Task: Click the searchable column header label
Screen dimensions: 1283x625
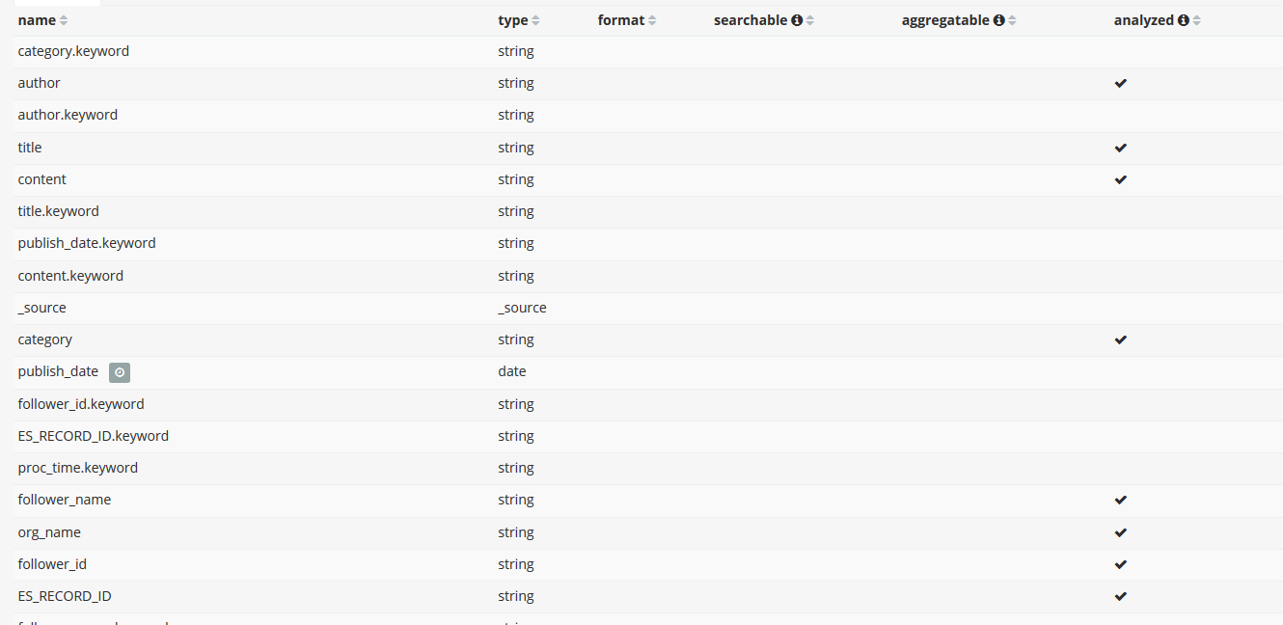Action: (x=751, y=20)
